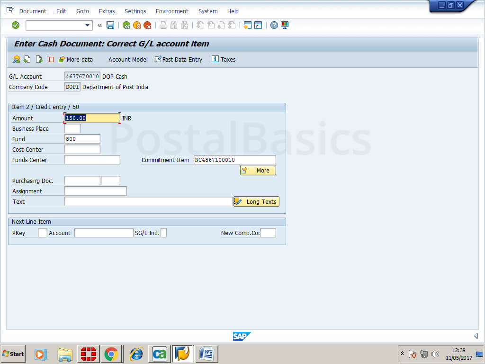The width and height of the screenshot is (485, 364).
Task: Open Google Chrome from the taskbar
Action: pos(111,354)
